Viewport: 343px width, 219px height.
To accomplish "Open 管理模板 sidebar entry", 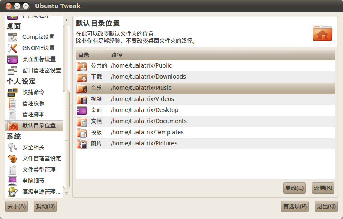I will tap(33, 103).
